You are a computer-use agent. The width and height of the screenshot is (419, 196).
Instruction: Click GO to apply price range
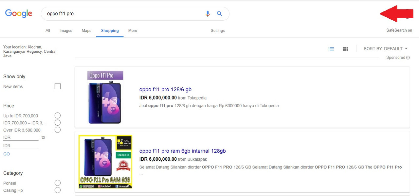pos(7,154)
